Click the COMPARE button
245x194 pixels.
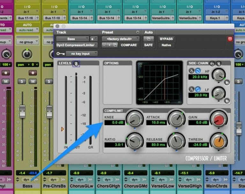[x=129, y=45]
